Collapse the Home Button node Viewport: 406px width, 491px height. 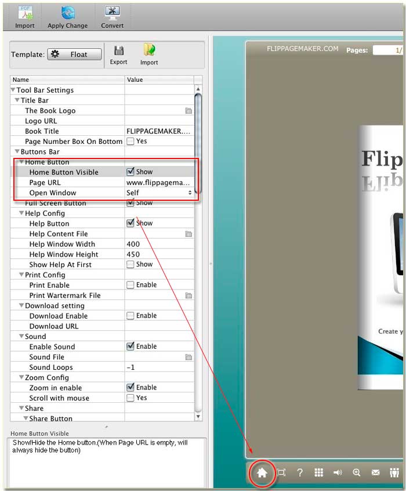[21, 162]
